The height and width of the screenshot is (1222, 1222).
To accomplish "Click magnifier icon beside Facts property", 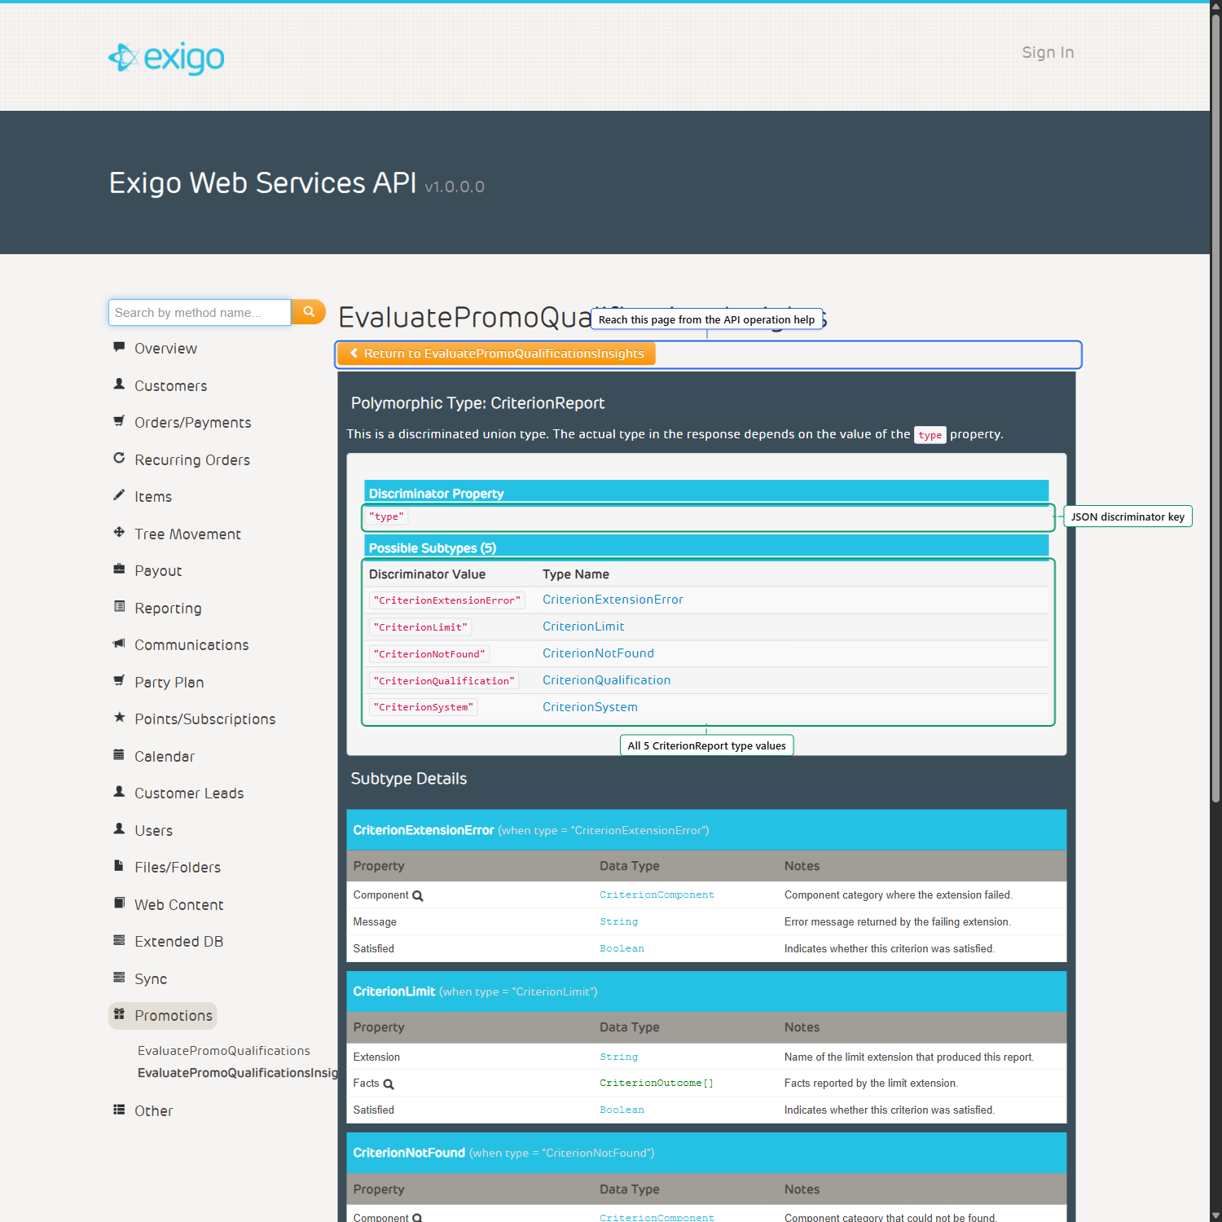I will click(x=389, y=1084).
